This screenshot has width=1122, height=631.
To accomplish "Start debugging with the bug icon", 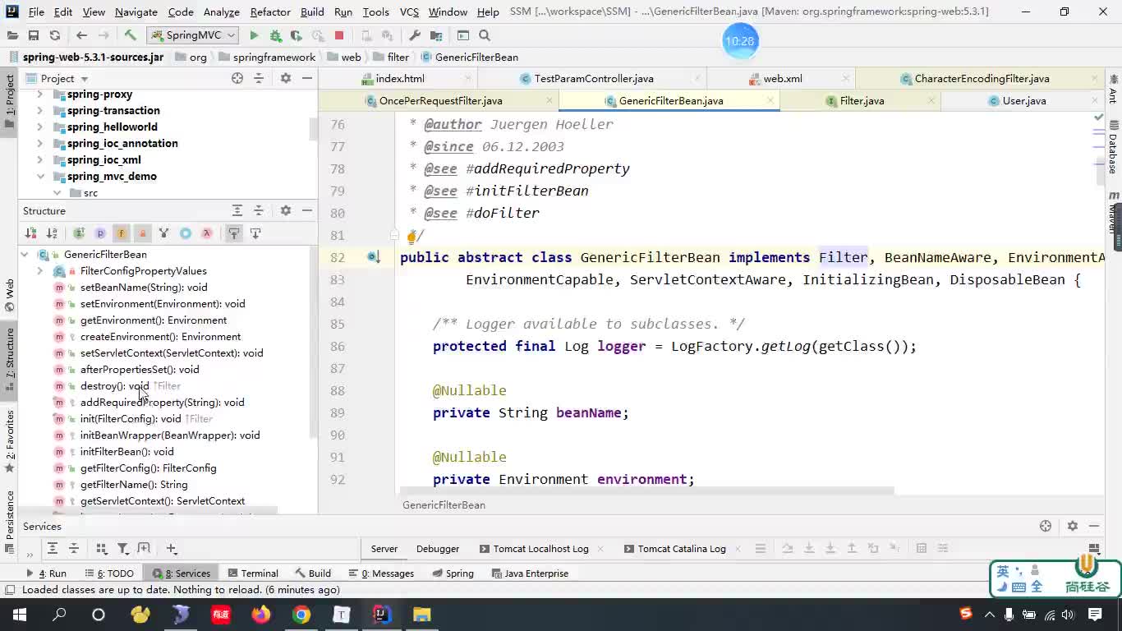I will click(275, 35).
